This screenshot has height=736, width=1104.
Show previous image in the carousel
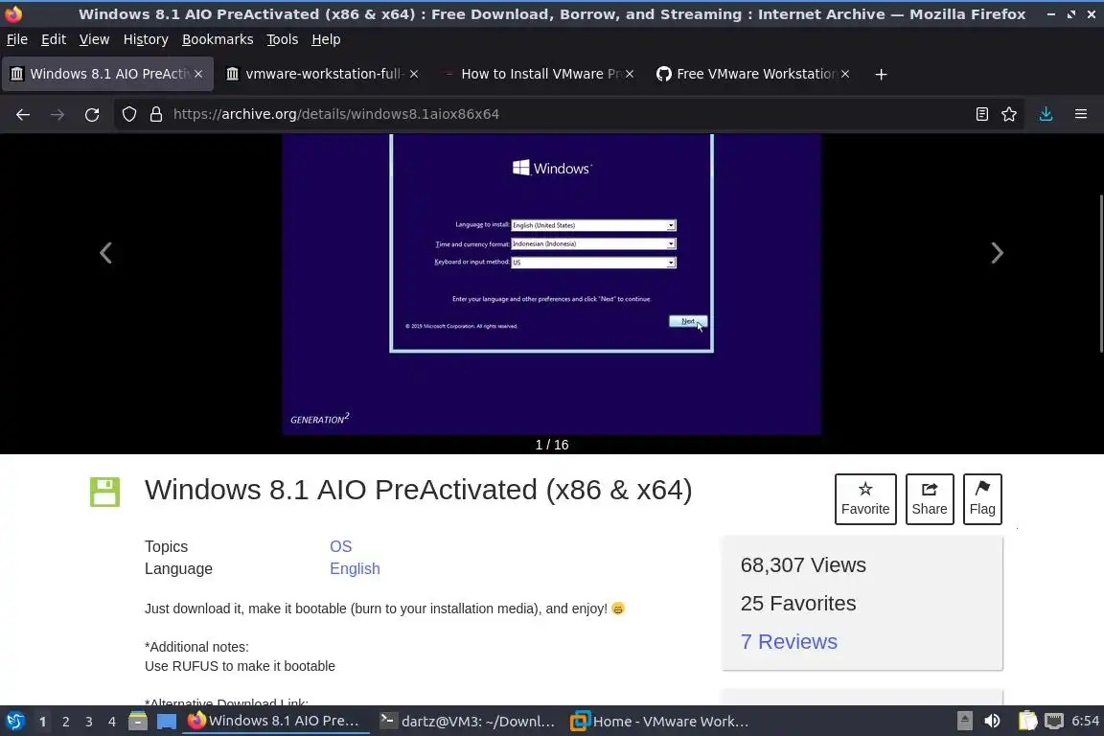click(x=105, y=253)
